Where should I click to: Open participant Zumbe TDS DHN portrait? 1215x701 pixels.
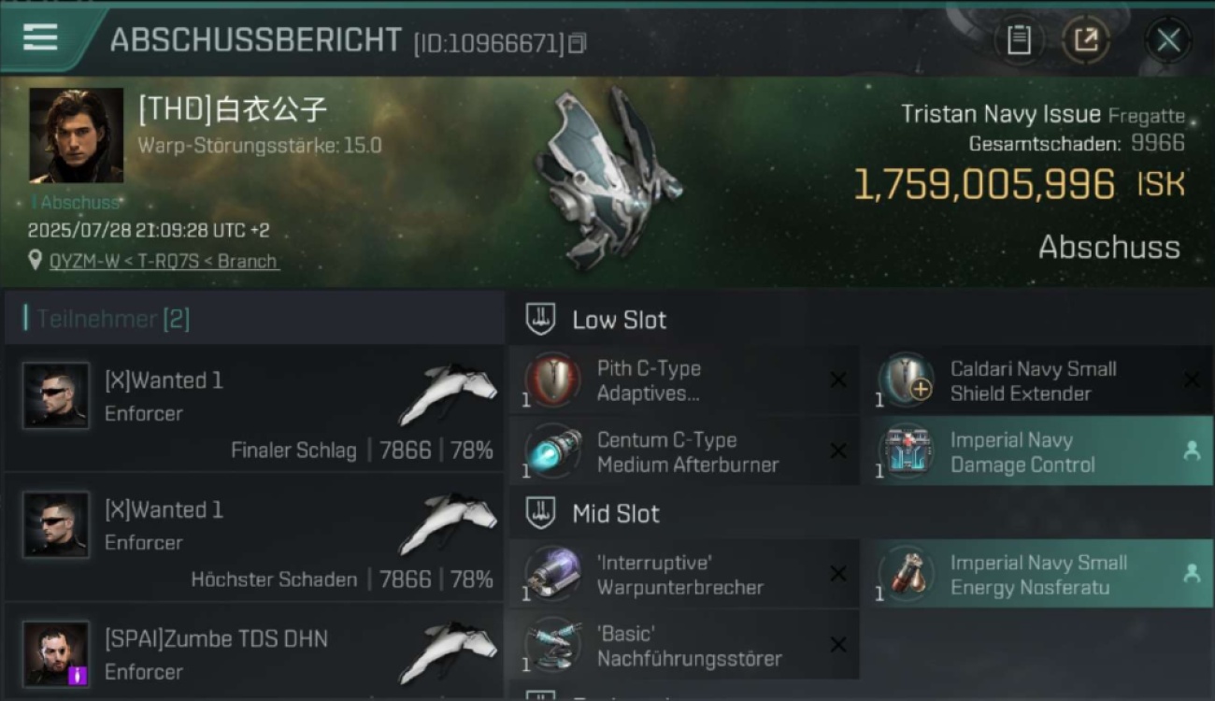pyautogui.click(x=56, y=653)
